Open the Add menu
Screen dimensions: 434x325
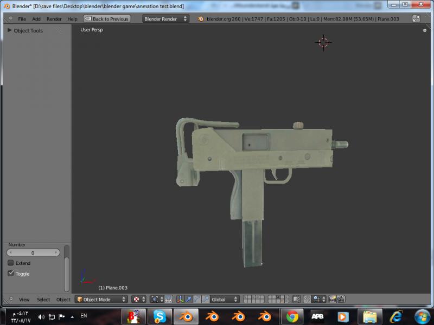point(36,19)
